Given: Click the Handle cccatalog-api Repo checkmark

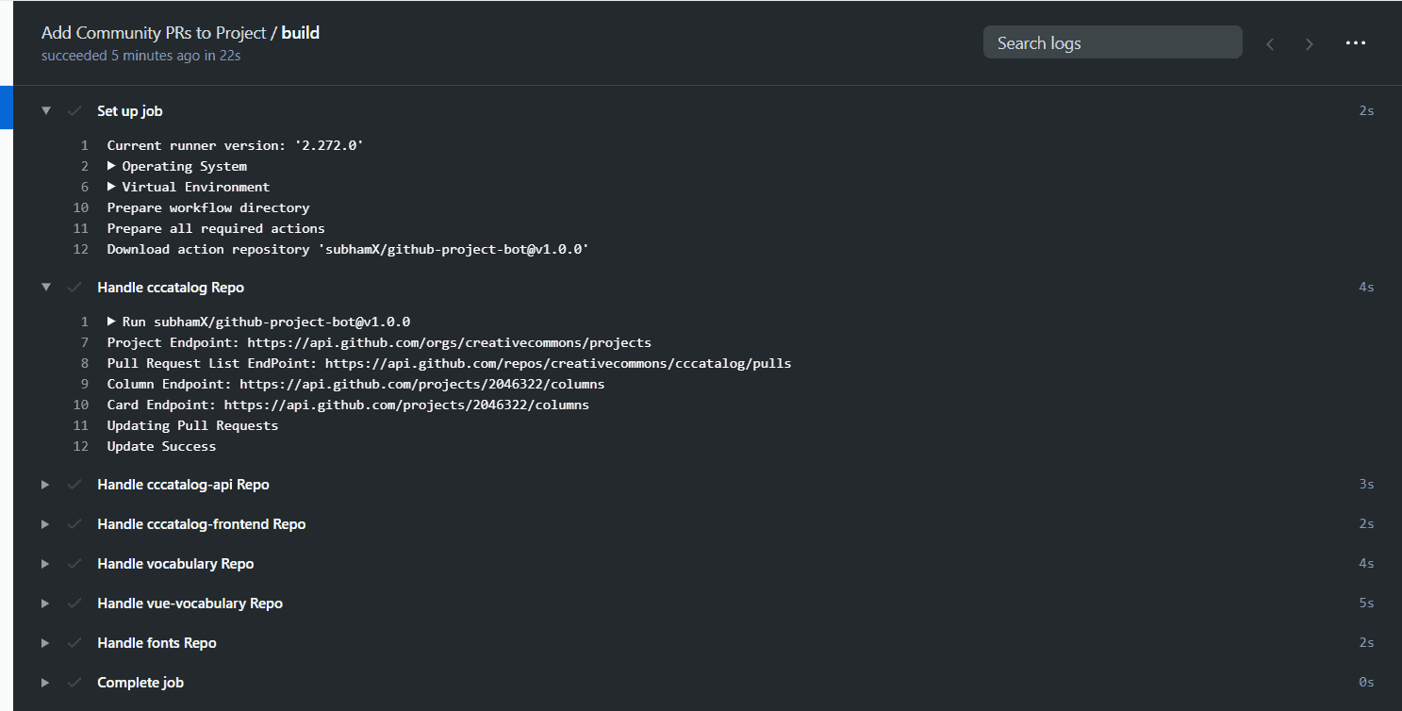Looking at the screenshot, I should pyautogui.click(x=74, y=485).
